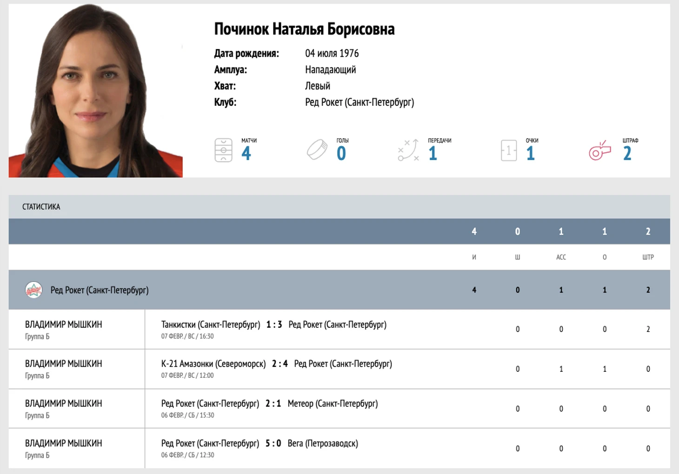Click the date 06 ФЕВР. / СБ / 15:30
This screenshot has width=679, height=474.
click(188, 416)
